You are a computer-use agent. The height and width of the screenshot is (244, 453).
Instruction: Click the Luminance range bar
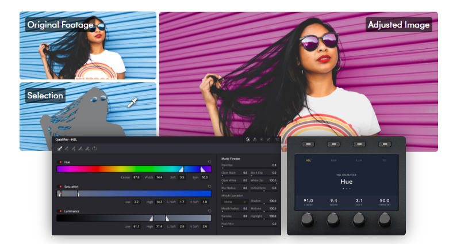[x=134, y=218]
